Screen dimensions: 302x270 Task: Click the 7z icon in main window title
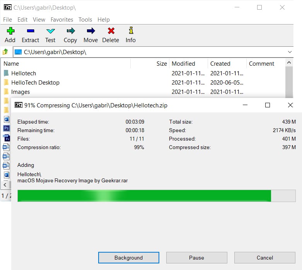(x=7, y=7)
